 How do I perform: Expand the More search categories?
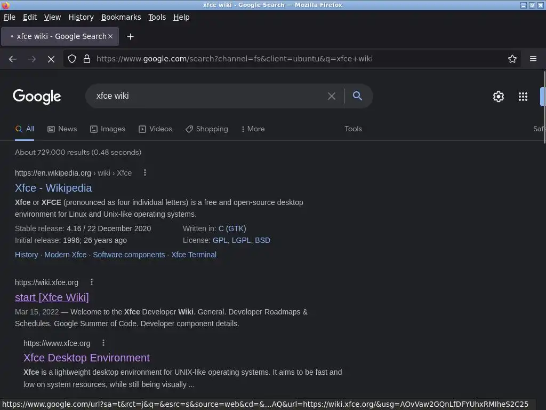pyautogui.click(x=253, y=129)
